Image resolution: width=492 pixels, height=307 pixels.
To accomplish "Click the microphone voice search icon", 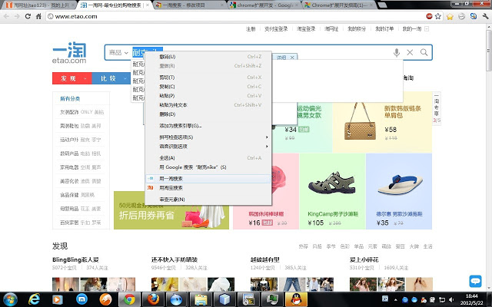I will pyautogui.click(x=397, y=52).
